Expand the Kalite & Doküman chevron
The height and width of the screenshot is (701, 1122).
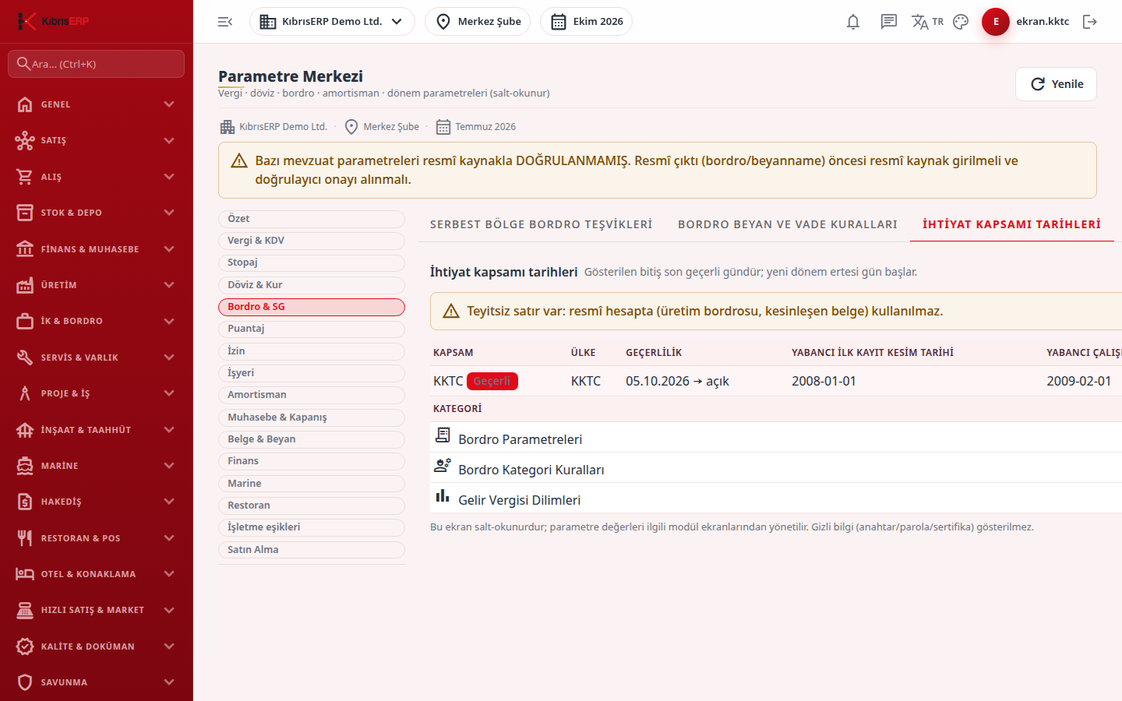coord(169,646)
